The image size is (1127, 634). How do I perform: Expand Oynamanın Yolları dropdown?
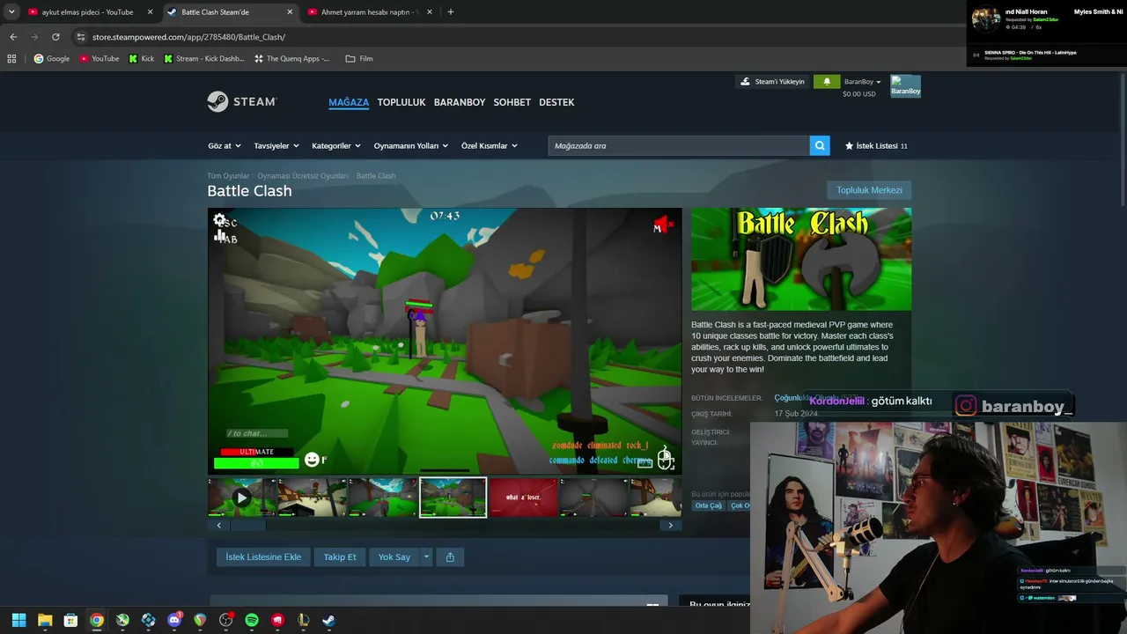[x=411, y=145]
